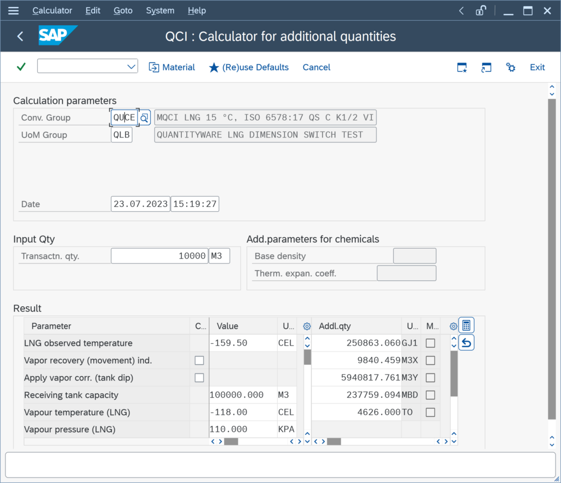Viewport: 561px width, 483px height.
Task: Open settings gear for Parameter table columns
Action: click(x=307, y=326)
